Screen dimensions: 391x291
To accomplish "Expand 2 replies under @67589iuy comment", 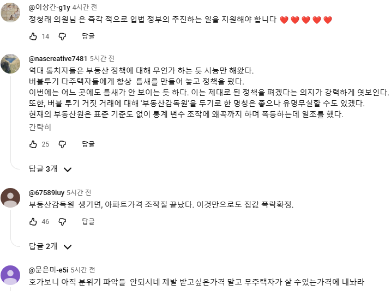I will (51, 246).
